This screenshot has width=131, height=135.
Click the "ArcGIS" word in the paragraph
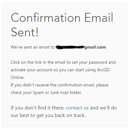pos(103,70)
